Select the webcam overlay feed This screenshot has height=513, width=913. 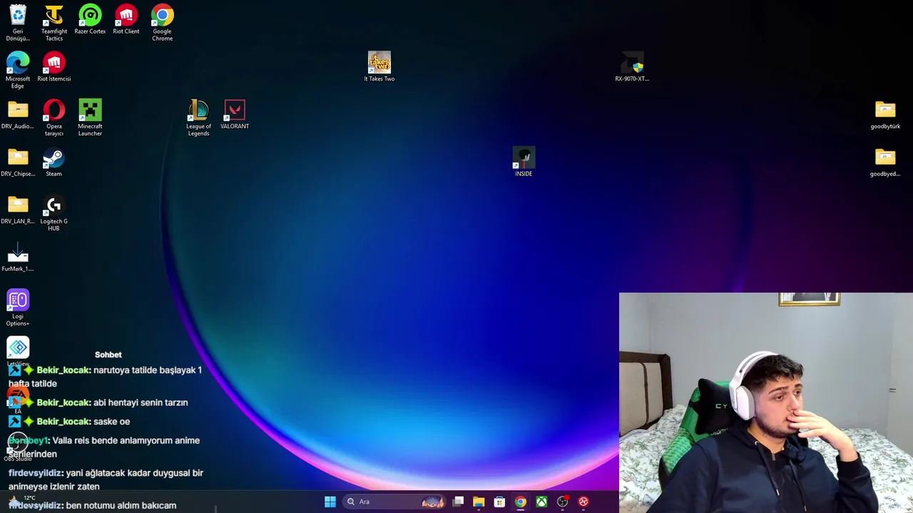(766, 403)
